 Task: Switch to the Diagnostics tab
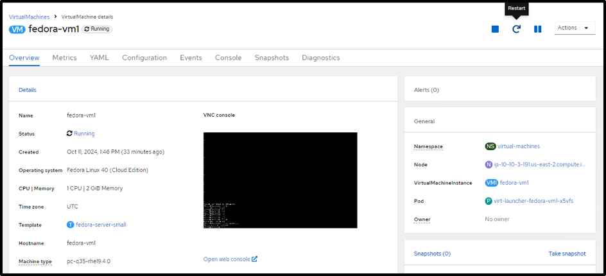pyautogui.click(x=321, y=58)
